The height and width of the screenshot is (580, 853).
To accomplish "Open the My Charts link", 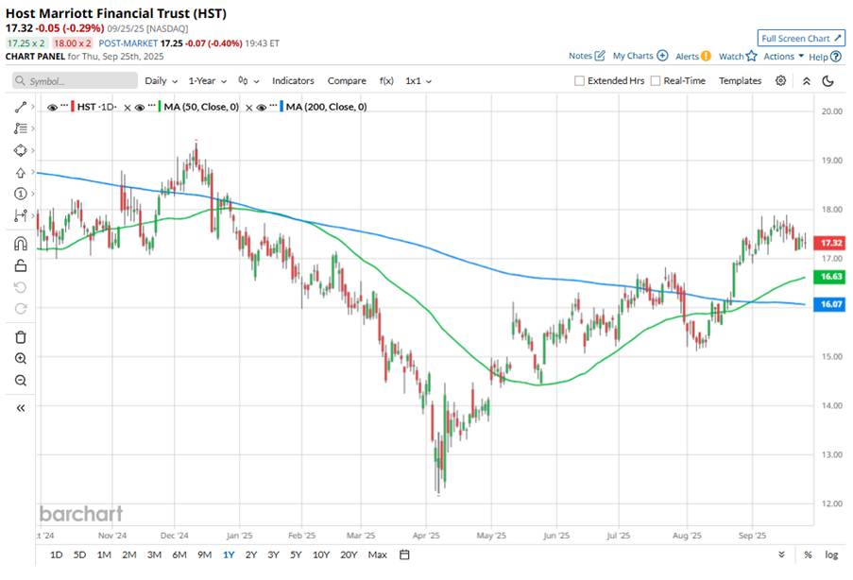I will coord(640,57).
